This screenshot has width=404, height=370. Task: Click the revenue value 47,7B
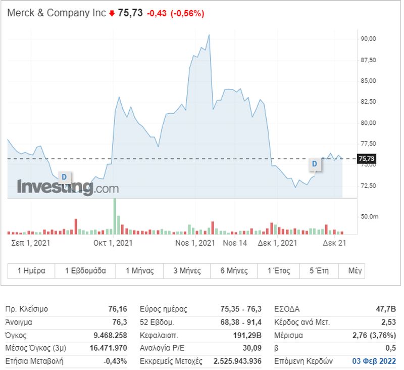pos(386,309)
